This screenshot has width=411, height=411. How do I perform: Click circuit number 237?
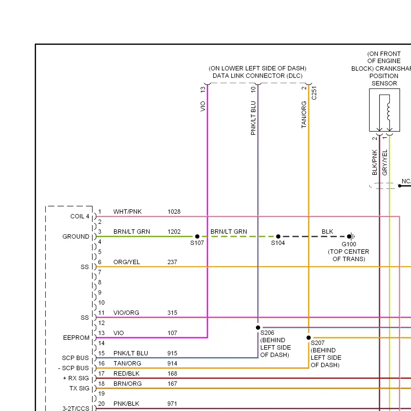coord(172,262)
